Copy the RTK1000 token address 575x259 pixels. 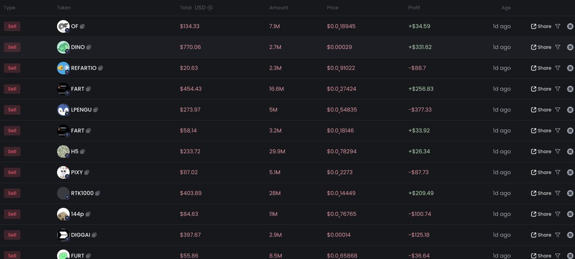pos(97,193)
